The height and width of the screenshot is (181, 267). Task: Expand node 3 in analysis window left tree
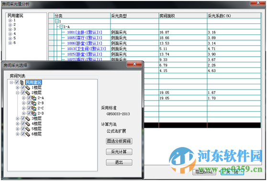(x=10, y=29)
